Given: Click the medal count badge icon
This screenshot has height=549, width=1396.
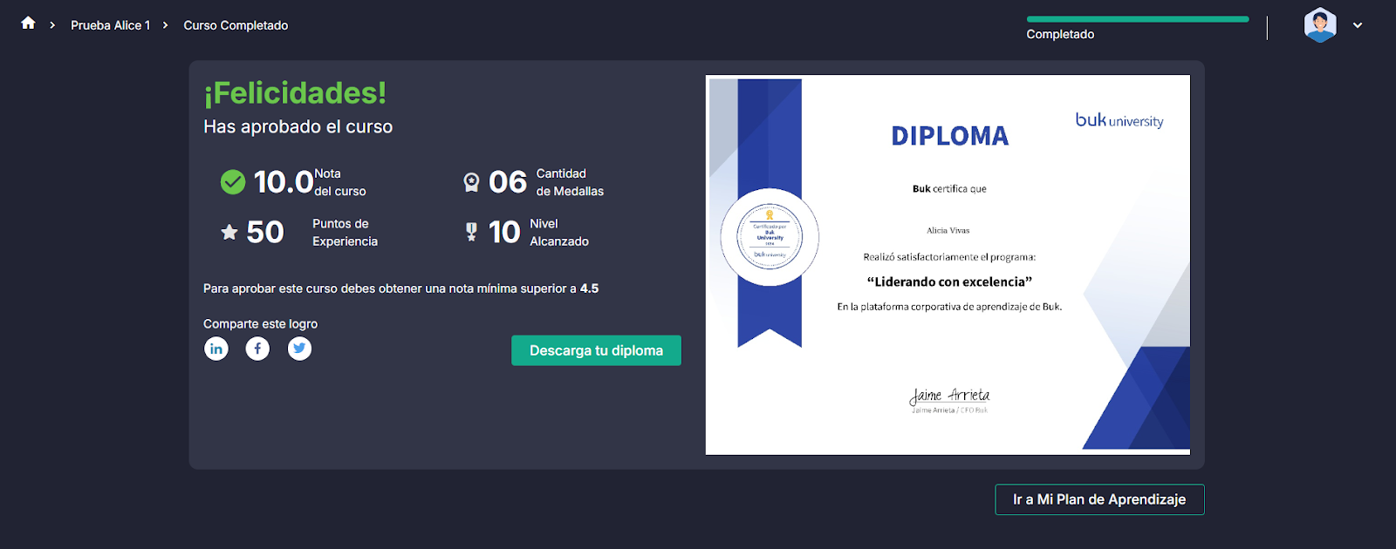Looking at the screenshot, I should coord(471,182).
